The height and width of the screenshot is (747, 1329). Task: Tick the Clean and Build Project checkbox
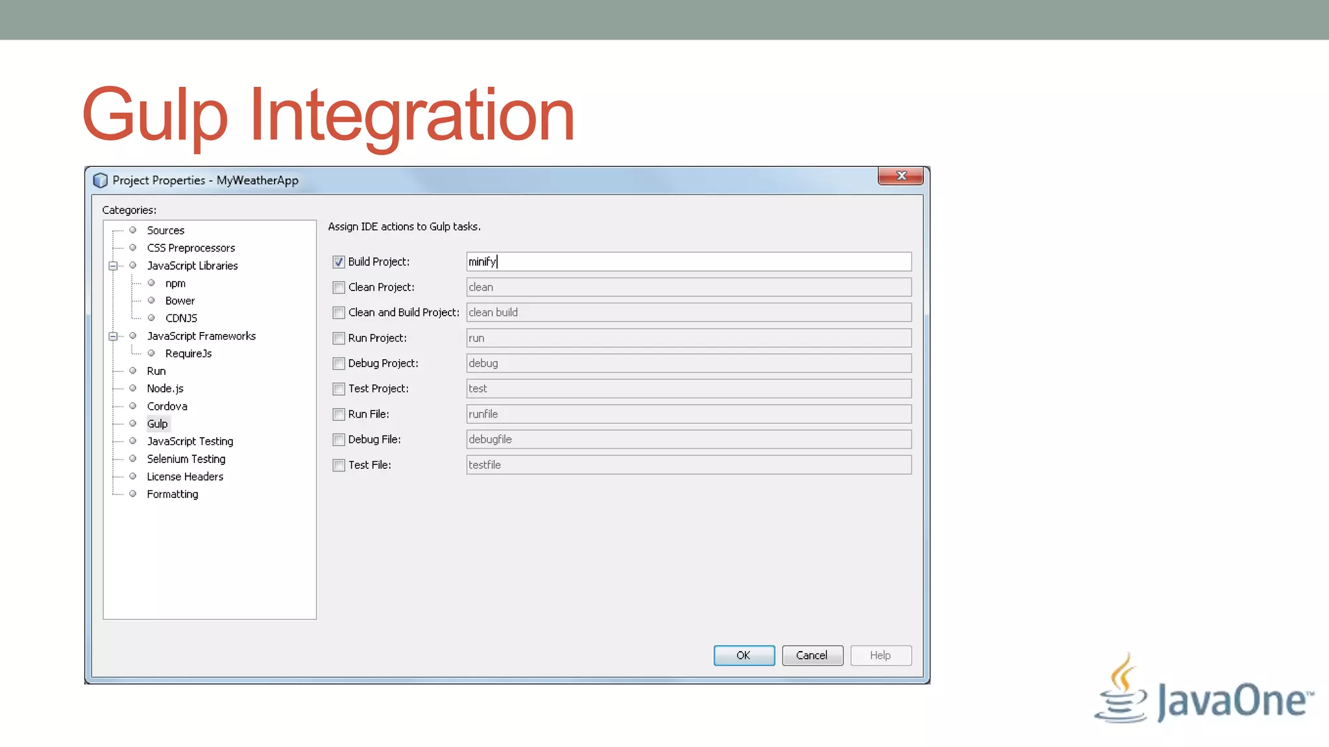pos(339,313)
